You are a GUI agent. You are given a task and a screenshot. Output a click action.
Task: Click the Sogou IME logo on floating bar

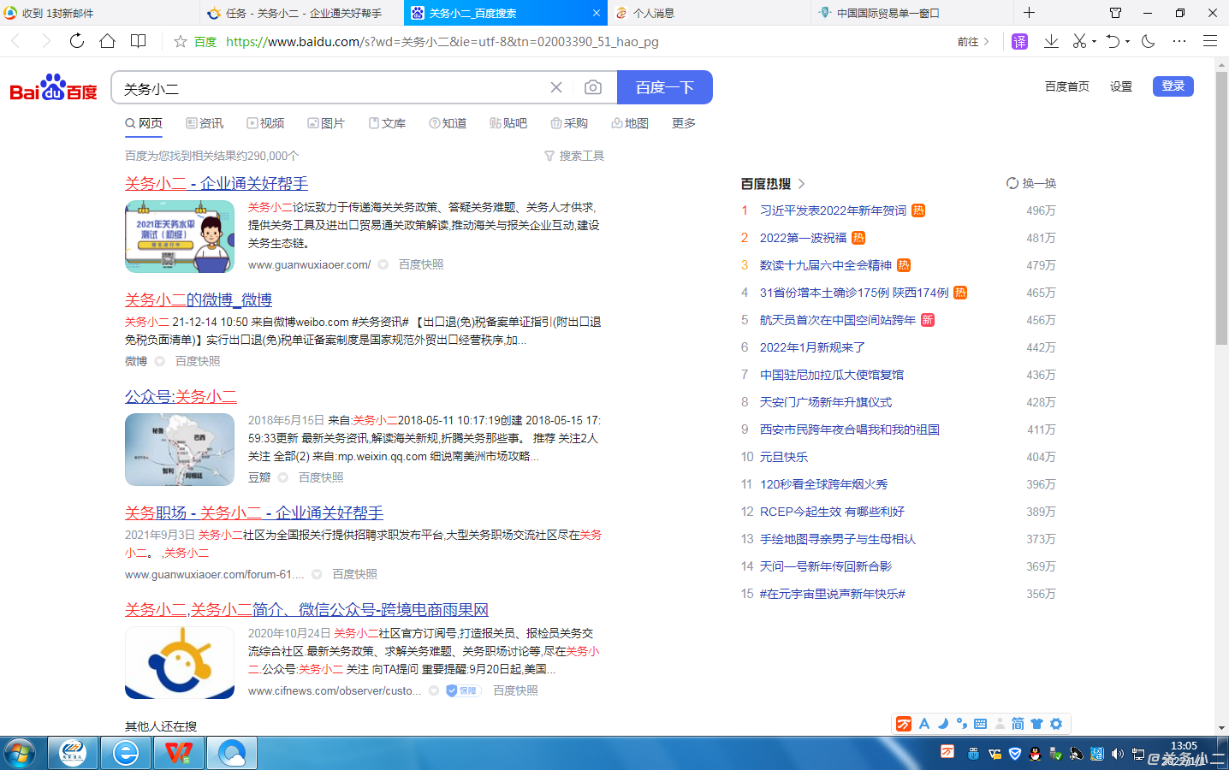click(903, 724)
